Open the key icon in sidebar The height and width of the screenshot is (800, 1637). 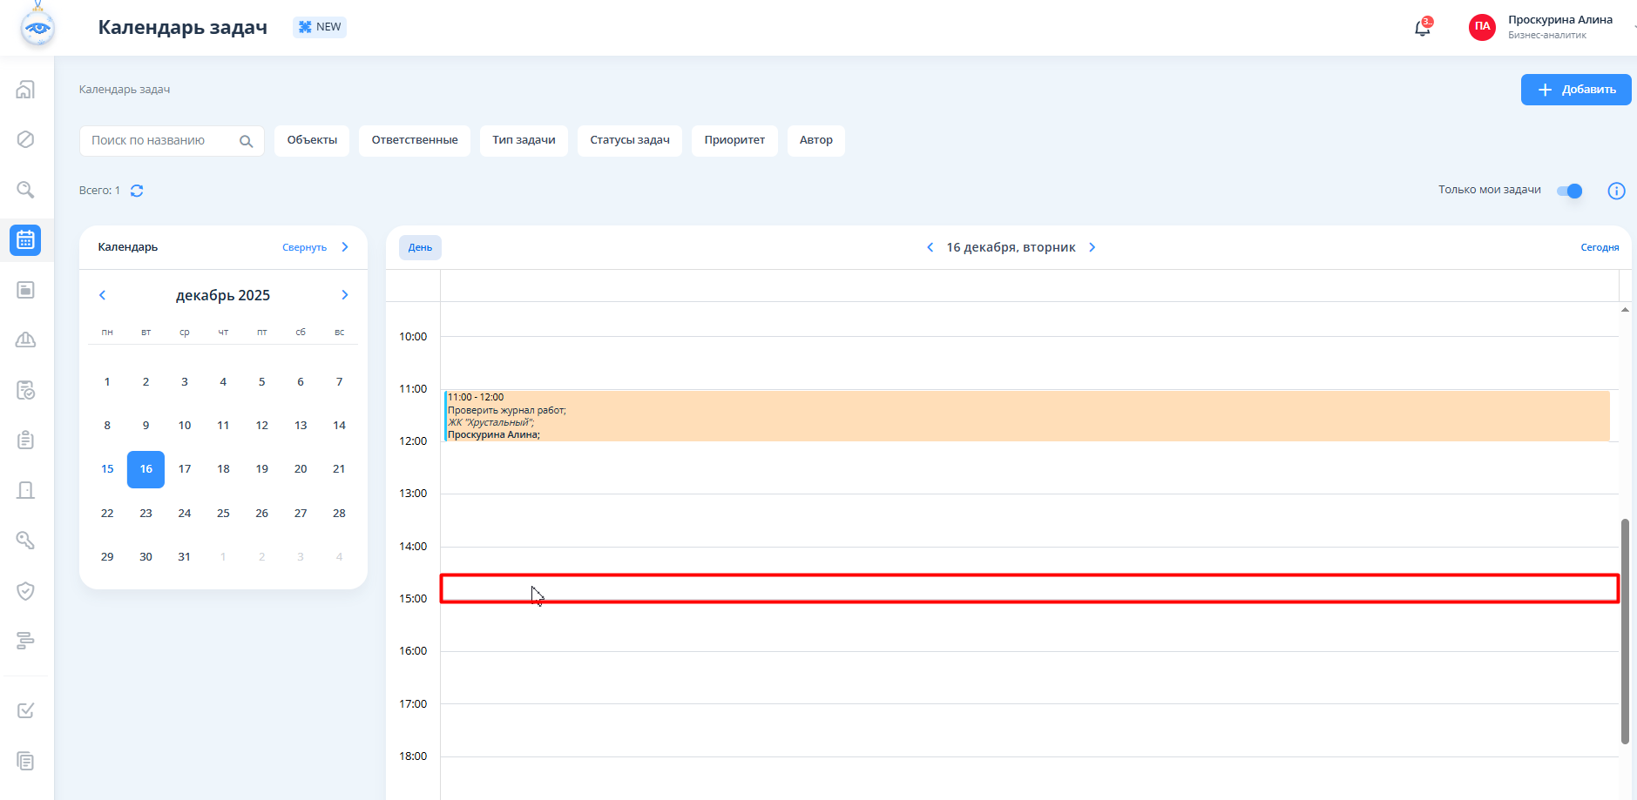(26, 541)
